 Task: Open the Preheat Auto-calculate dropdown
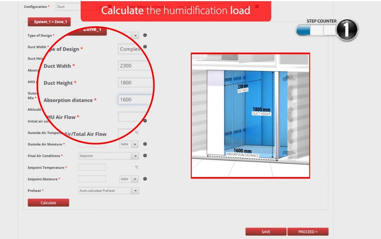pos(135,191)
